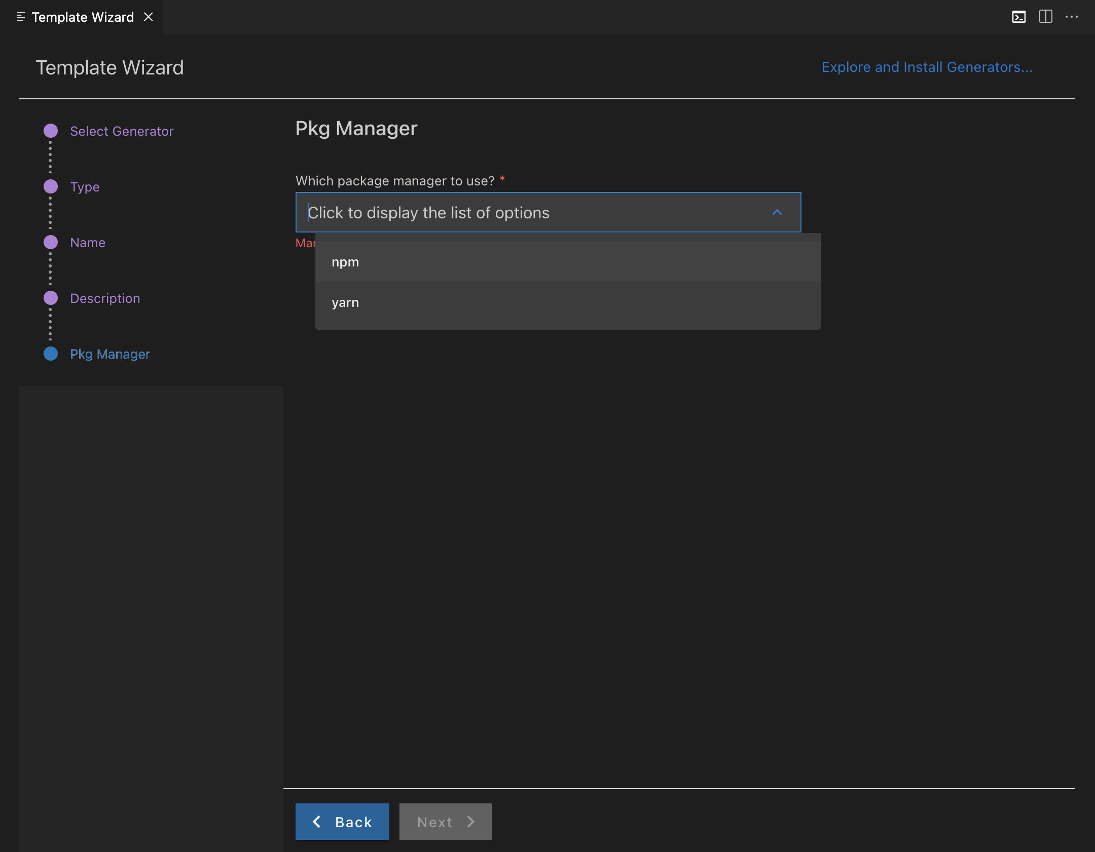Click the Name step circle
The width and height of the screenshot is (1095, 852).
(51, 242)
